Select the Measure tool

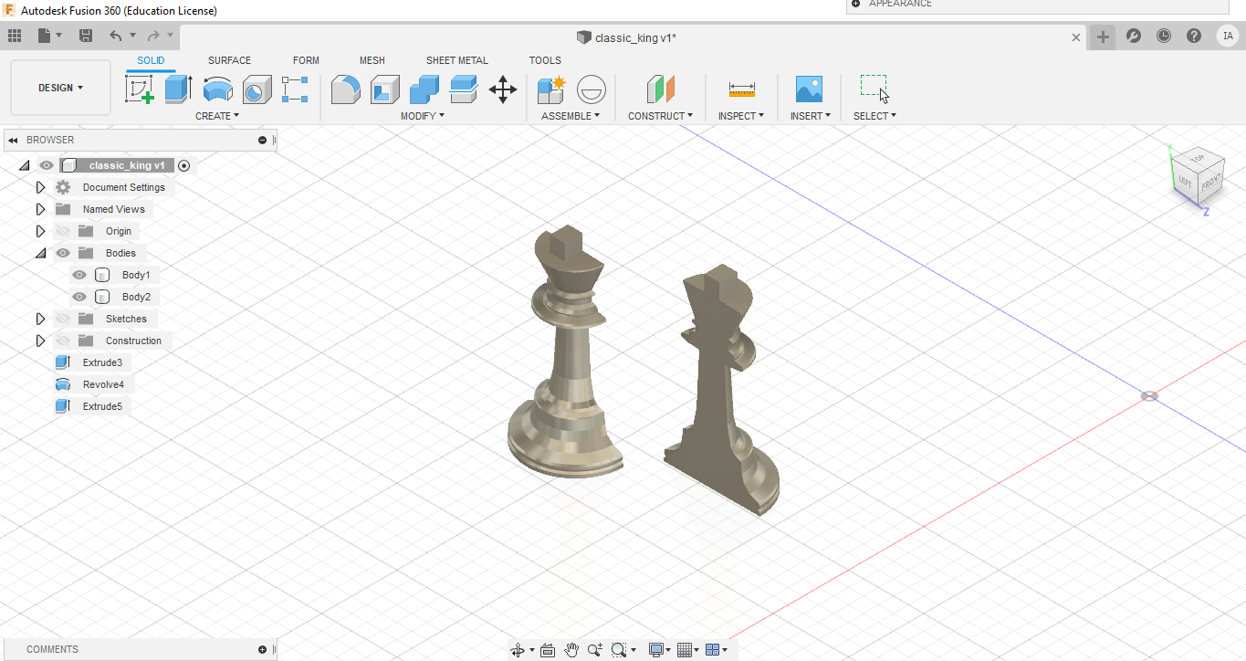pos(741,89)
